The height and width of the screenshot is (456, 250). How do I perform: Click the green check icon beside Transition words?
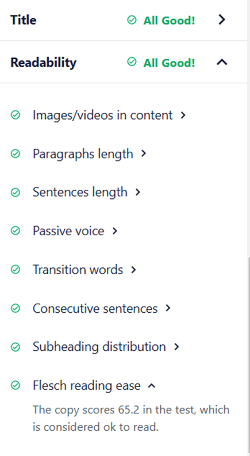click(16, 270)
